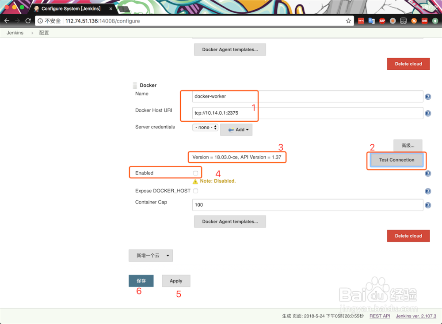The image size is (442, 324).
Task: Click the orange round extension icon
Action: [392, 21]
